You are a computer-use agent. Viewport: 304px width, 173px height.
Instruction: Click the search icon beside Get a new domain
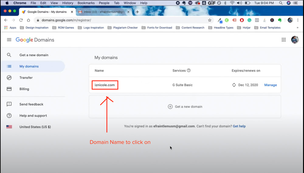tap(9, 55)
